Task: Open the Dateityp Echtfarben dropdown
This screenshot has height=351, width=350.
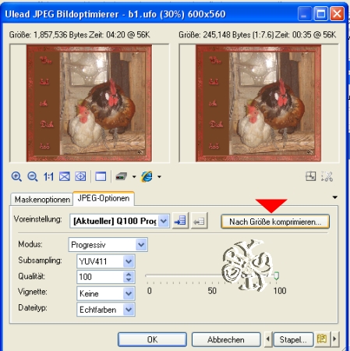Action: pyautogui.click(x=129, y=310)
